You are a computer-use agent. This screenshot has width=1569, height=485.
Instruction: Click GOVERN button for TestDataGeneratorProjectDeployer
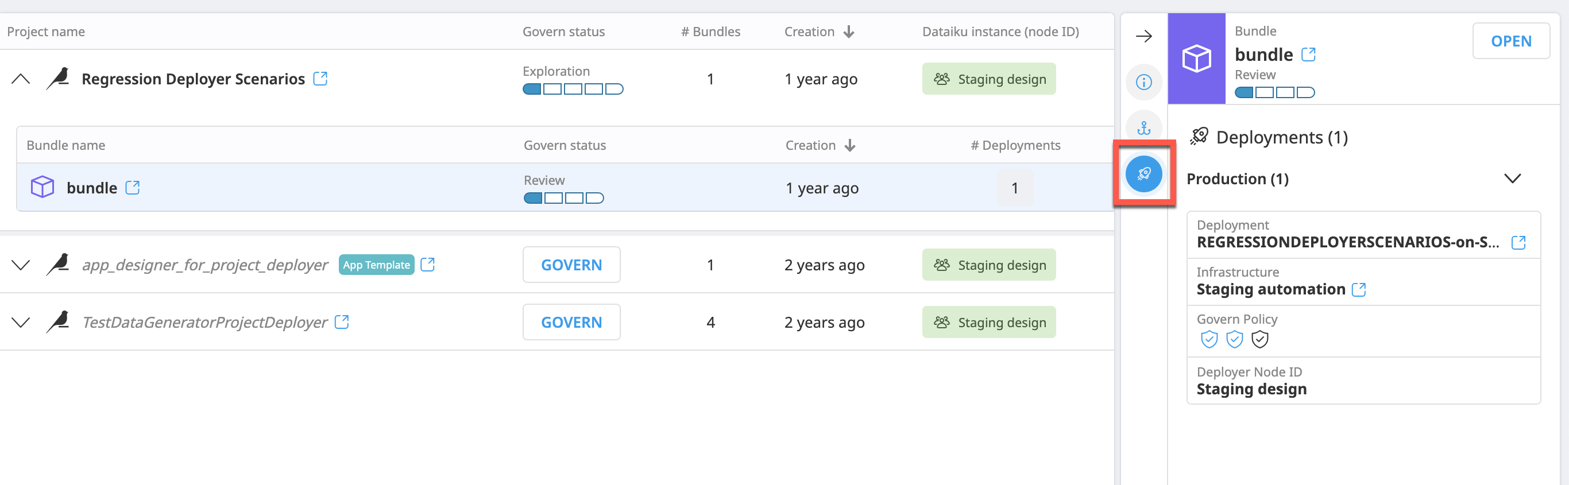click(571, 322)
